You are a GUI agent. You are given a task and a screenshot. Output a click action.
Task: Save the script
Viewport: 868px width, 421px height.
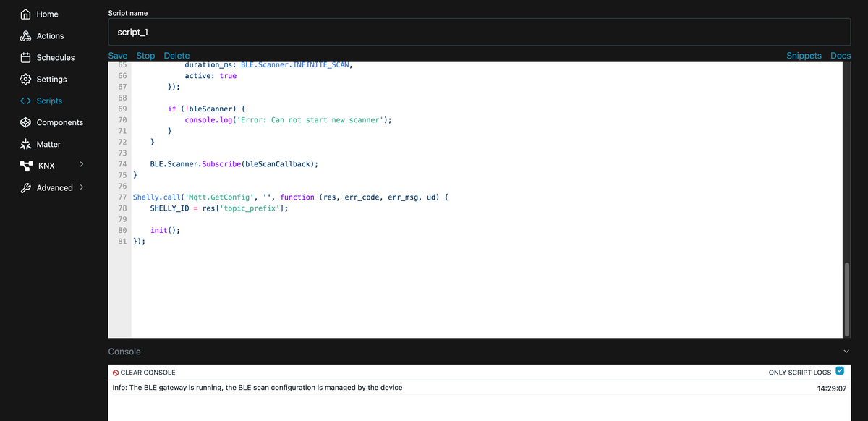click(117, 56)
